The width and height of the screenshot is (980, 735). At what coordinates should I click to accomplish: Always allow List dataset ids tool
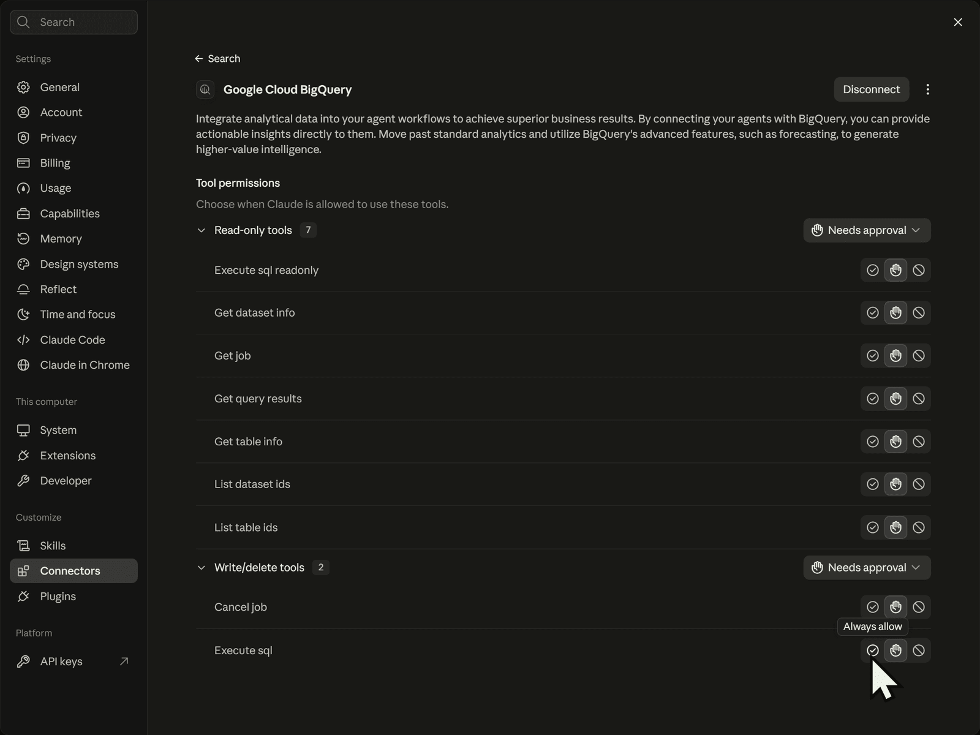click(873, 484)
